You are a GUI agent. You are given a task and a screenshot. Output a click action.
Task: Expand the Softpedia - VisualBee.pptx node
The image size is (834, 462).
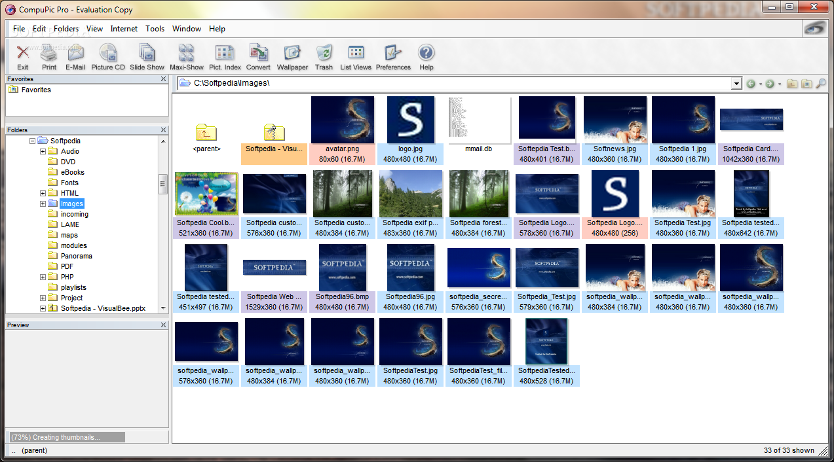pos(43,308)
